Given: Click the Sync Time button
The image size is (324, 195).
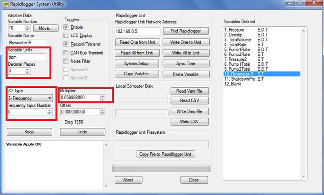Looking at the screenshot, I should [x=186, y=63].
